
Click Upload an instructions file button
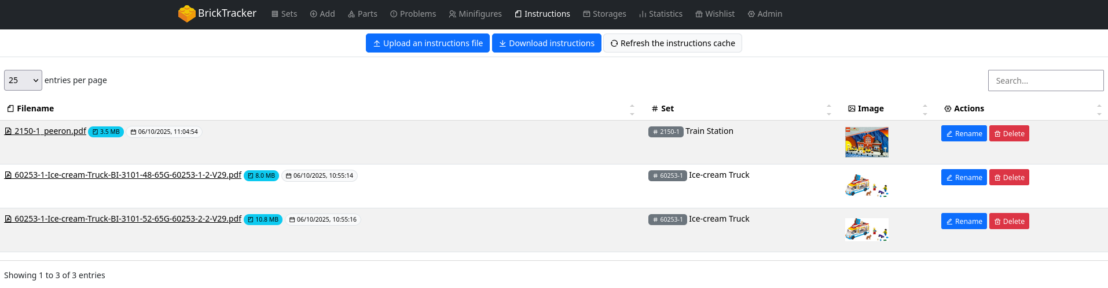pyautogui.click(x=428, y=43)
